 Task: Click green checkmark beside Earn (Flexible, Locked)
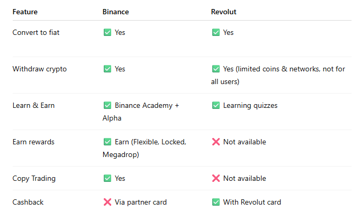107,142
